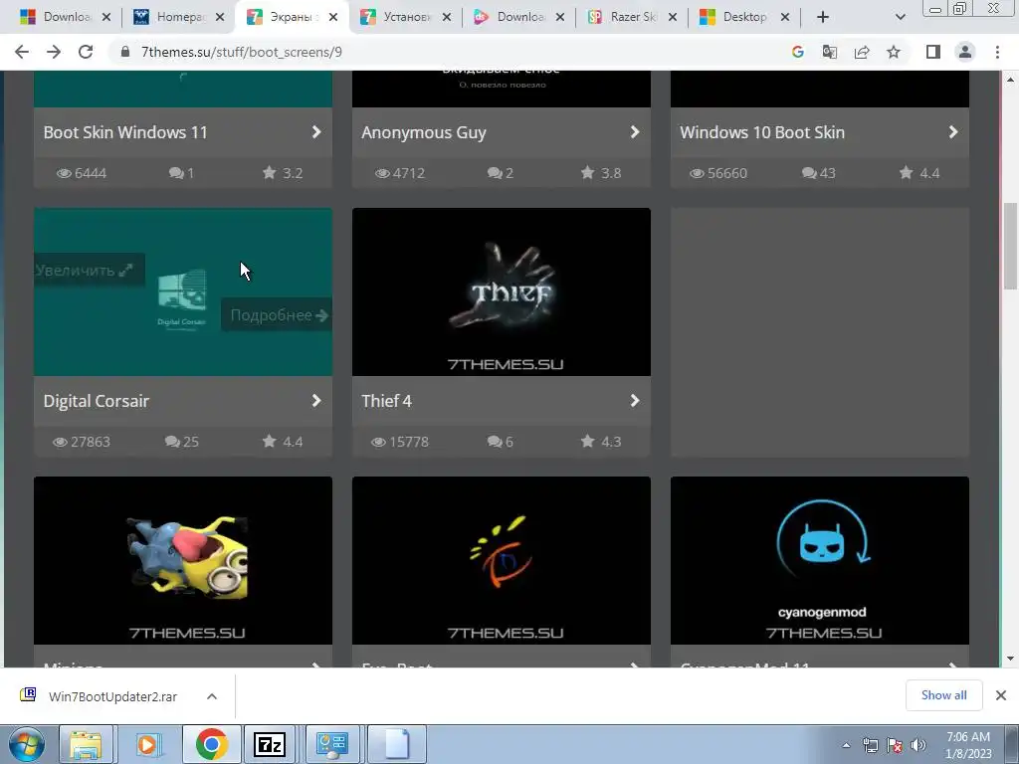Switch to the Desktop tab
The height and width of the screenshot is (764, 1019).
tap(744, 17)
